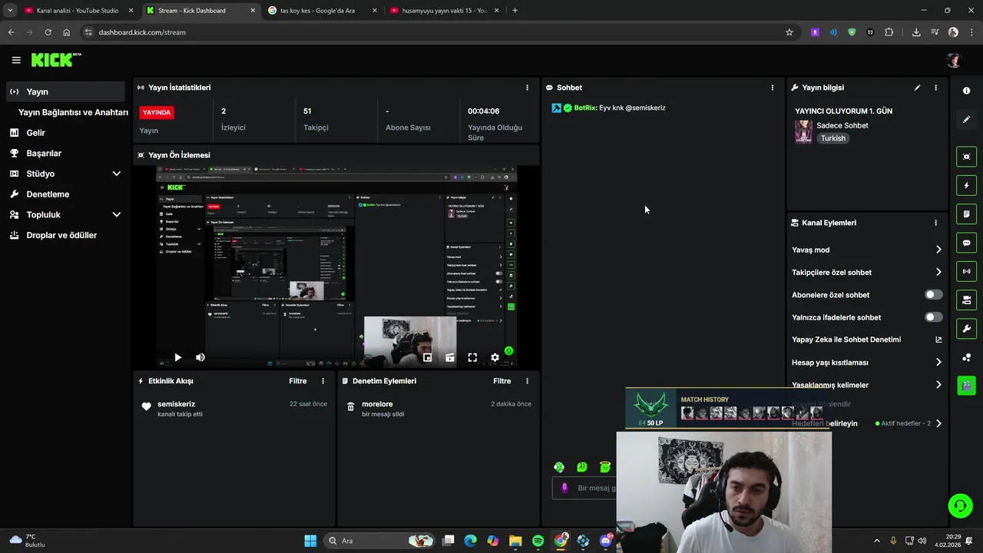Switch to Kanal analizi YouTube Studio tab
983x553 pixels.
78,11
